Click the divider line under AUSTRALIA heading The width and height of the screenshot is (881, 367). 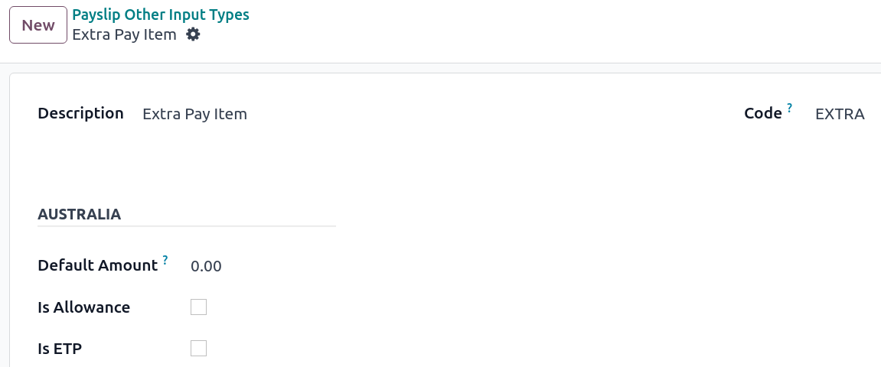[x=186, y=226]
